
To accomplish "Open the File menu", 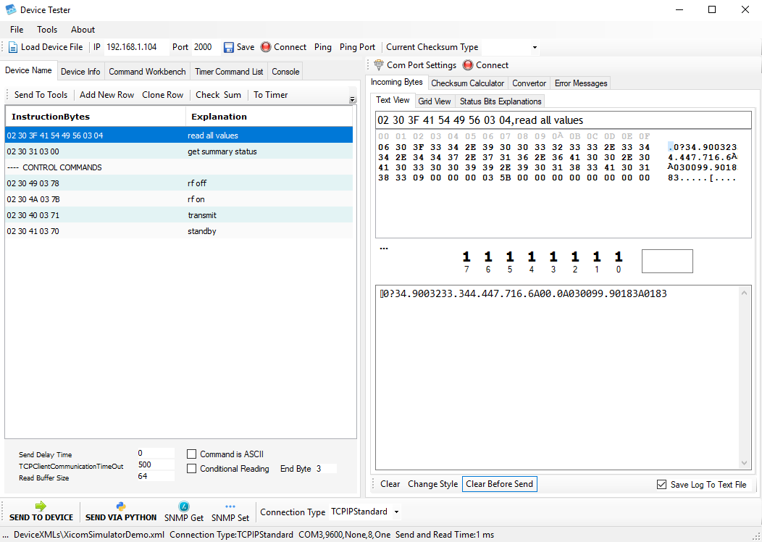I will point(17,30).
